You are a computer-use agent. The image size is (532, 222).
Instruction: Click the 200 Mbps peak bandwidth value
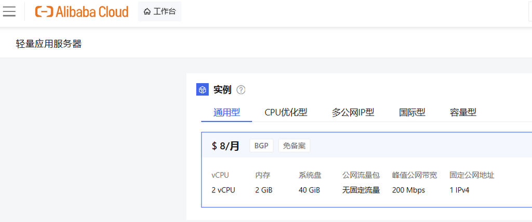(x=408, y=190)
